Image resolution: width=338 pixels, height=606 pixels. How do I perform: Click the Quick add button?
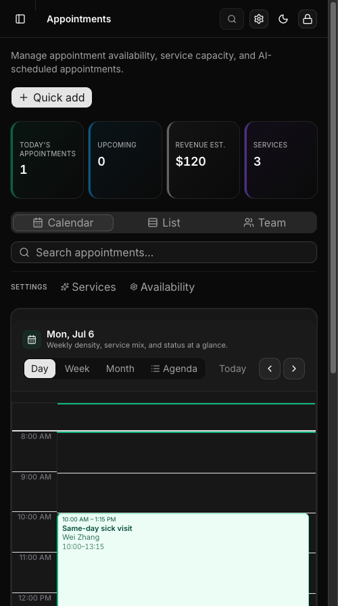(x=52, y=97)
